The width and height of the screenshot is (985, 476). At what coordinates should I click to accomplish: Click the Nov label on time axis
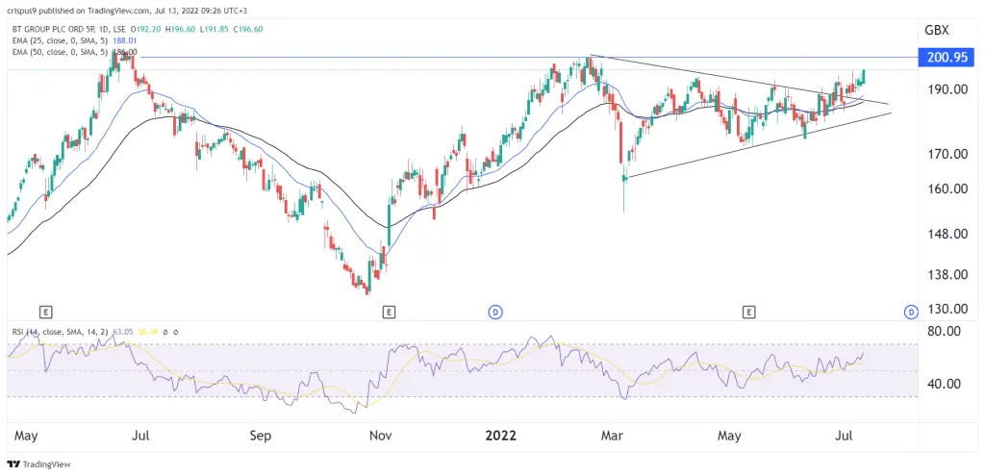[x=379, y=436]
